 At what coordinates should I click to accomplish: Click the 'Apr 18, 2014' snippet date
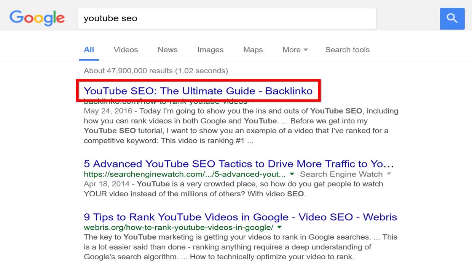coord(107,184)
